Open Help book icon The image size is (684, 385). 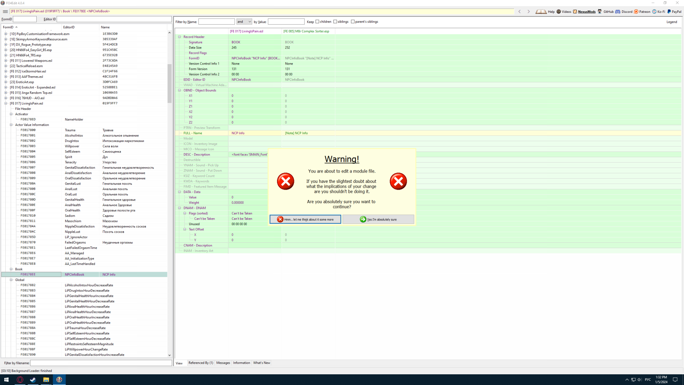click(x=541, y=11)
